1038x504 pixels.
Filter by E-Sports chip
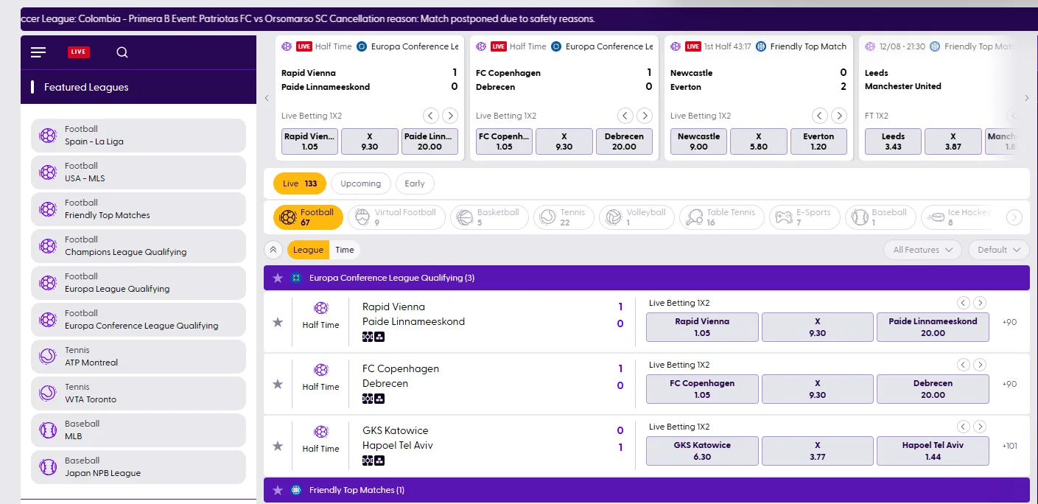coord(804,217)
